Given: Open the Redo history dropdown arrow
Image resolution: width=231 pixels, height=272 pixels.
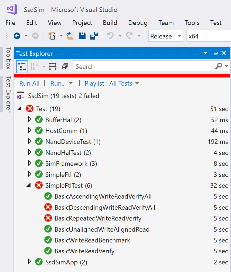Looking at the screenshot, I should click(x=139, y=36).
